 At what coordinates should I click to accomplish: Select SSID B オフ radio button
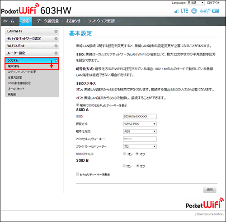(x=138, y=166)
